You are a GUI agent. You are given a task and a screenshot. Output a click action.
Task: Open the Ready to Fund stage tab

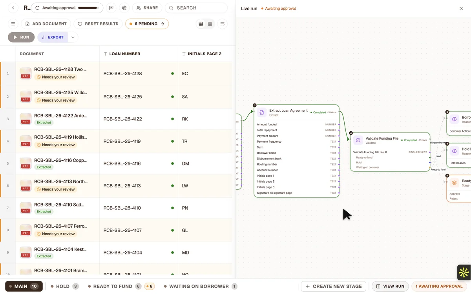pos(114,286)
